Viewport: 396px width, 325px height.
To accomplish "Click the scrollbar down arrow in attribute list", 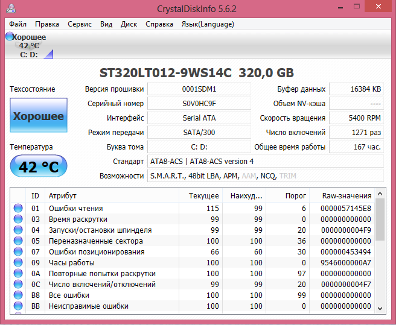I will tap(380, 308).
